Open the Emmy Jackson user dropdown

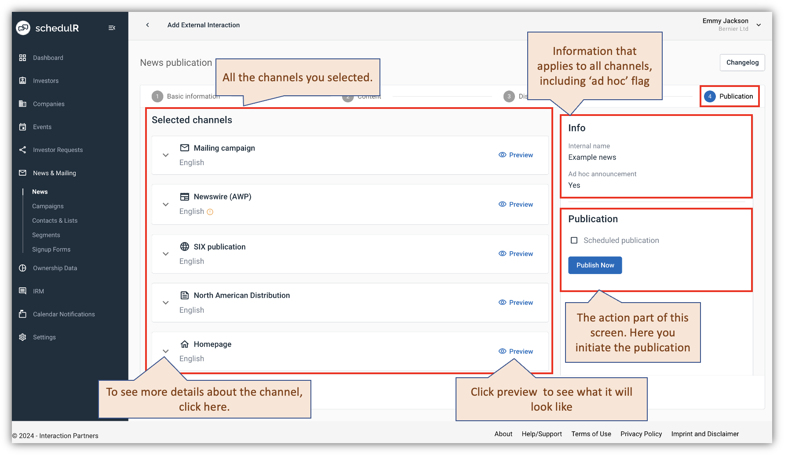pos(759,25)
